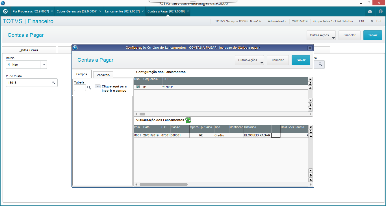The height and width of the screenshot is (206, 386).
Task: Click the Grupo Totvs 1 / Filial label
Action: click(x=333, y=21)
